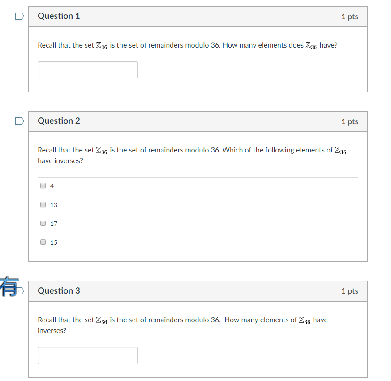Screen dimensions: 391x381
Task: Click the 有 input method indicator
Action: tap(9, 287)
